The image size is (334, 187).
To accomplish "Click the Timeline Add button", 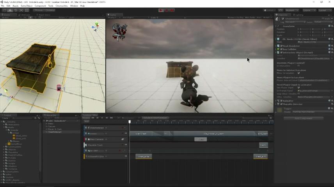I will [87, 121].
